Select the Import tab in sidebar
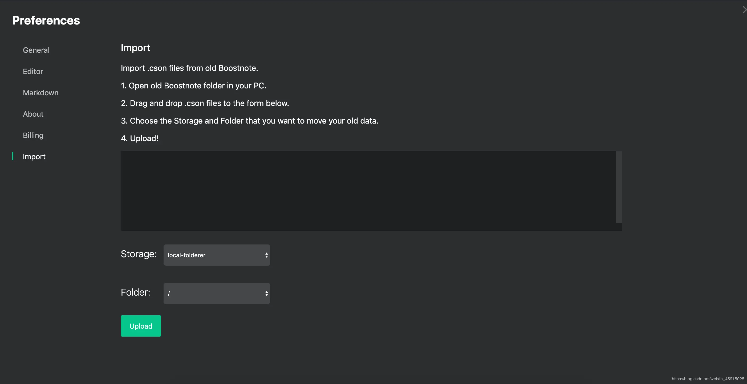The width and height of the screenshot is (747, 384). (34, 157)
